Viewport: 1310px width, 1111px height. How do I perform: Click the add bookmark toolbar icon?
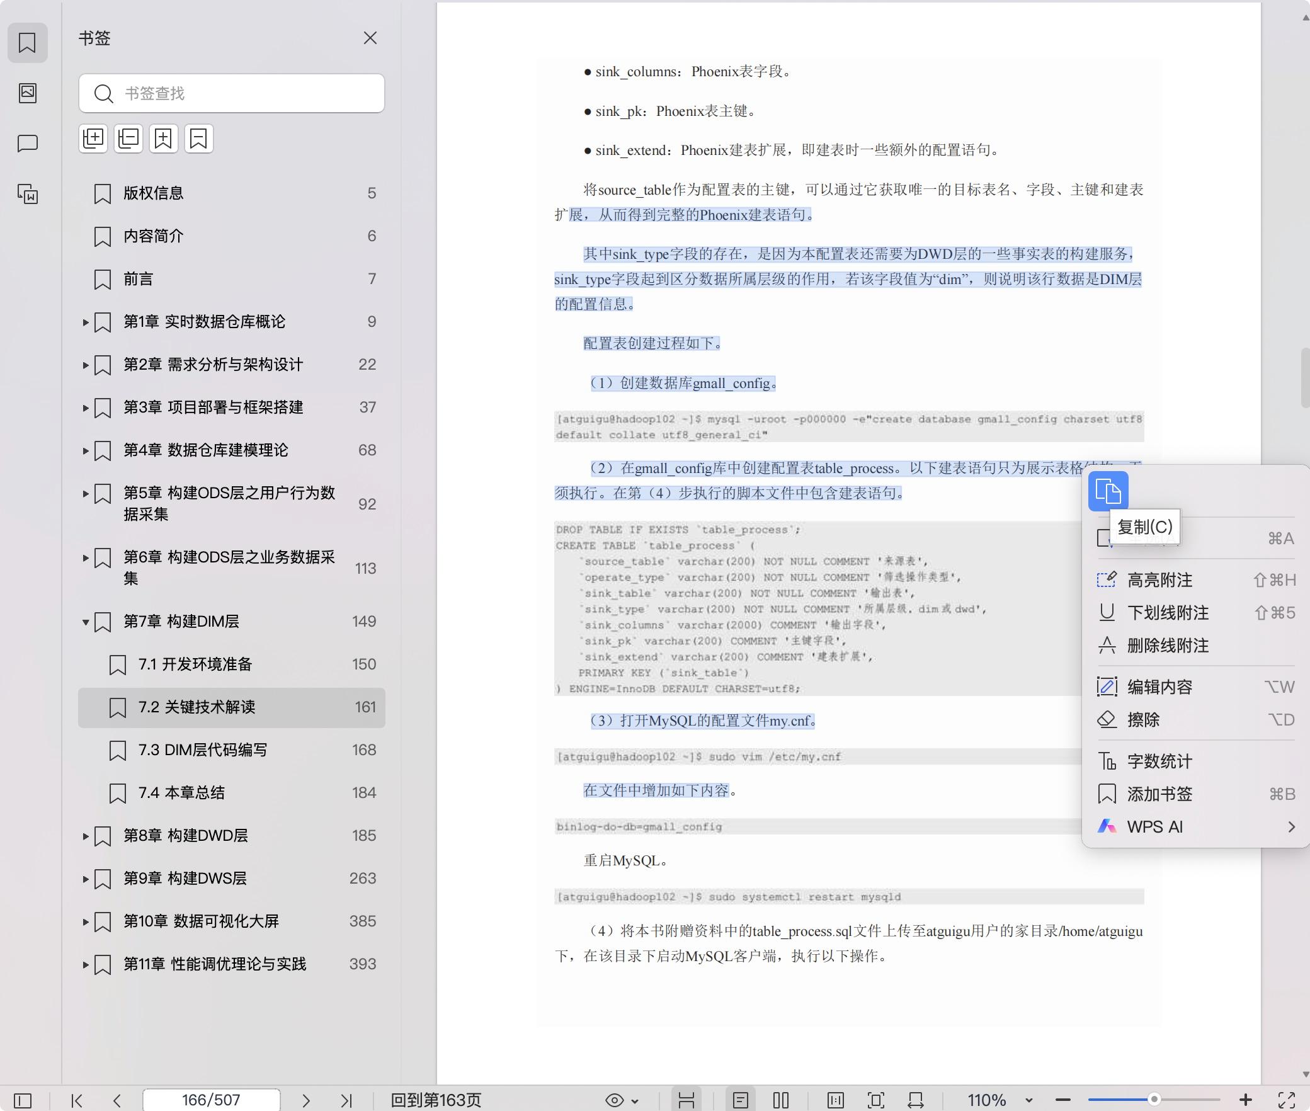pos(164,139)
